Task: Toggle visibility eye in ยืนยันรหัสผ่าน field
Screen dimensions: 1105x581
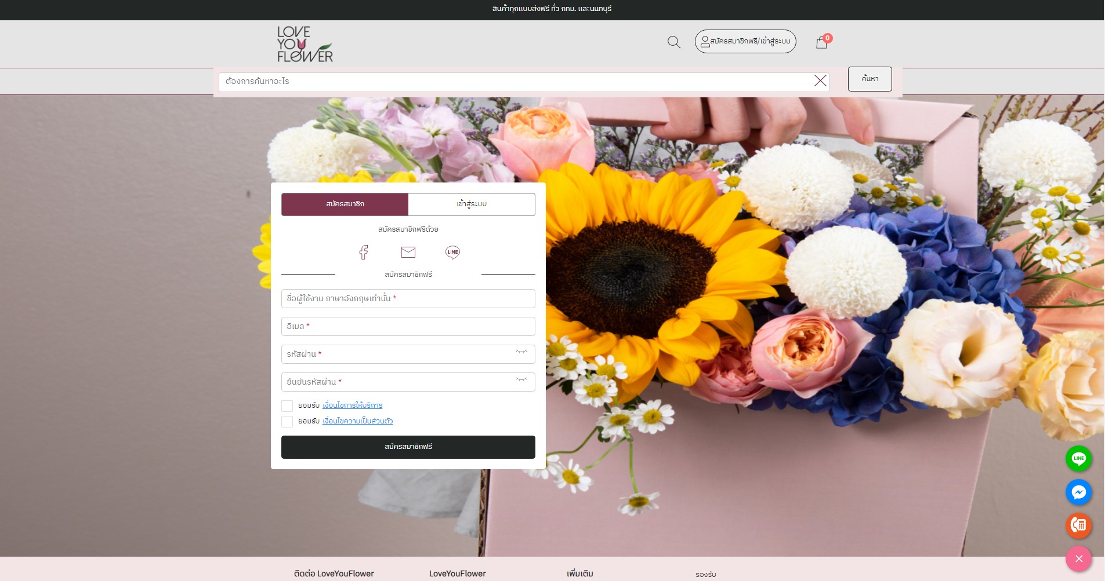Action: point(521,379)
